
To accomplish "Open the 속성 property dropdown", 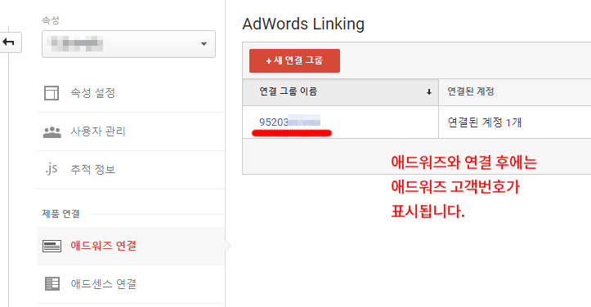I will coord(128,44).
